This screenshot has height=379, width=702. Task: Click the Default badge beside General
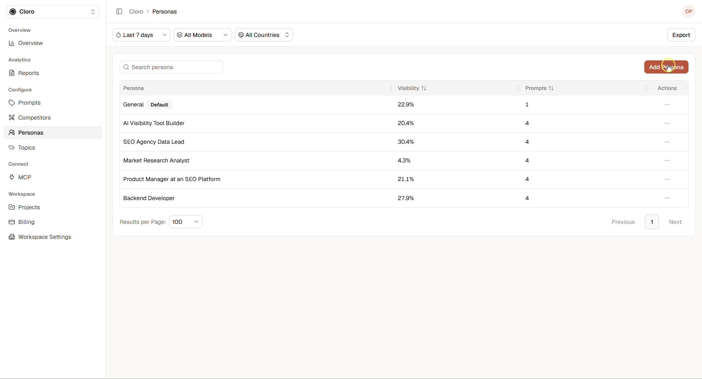(159, 105)
